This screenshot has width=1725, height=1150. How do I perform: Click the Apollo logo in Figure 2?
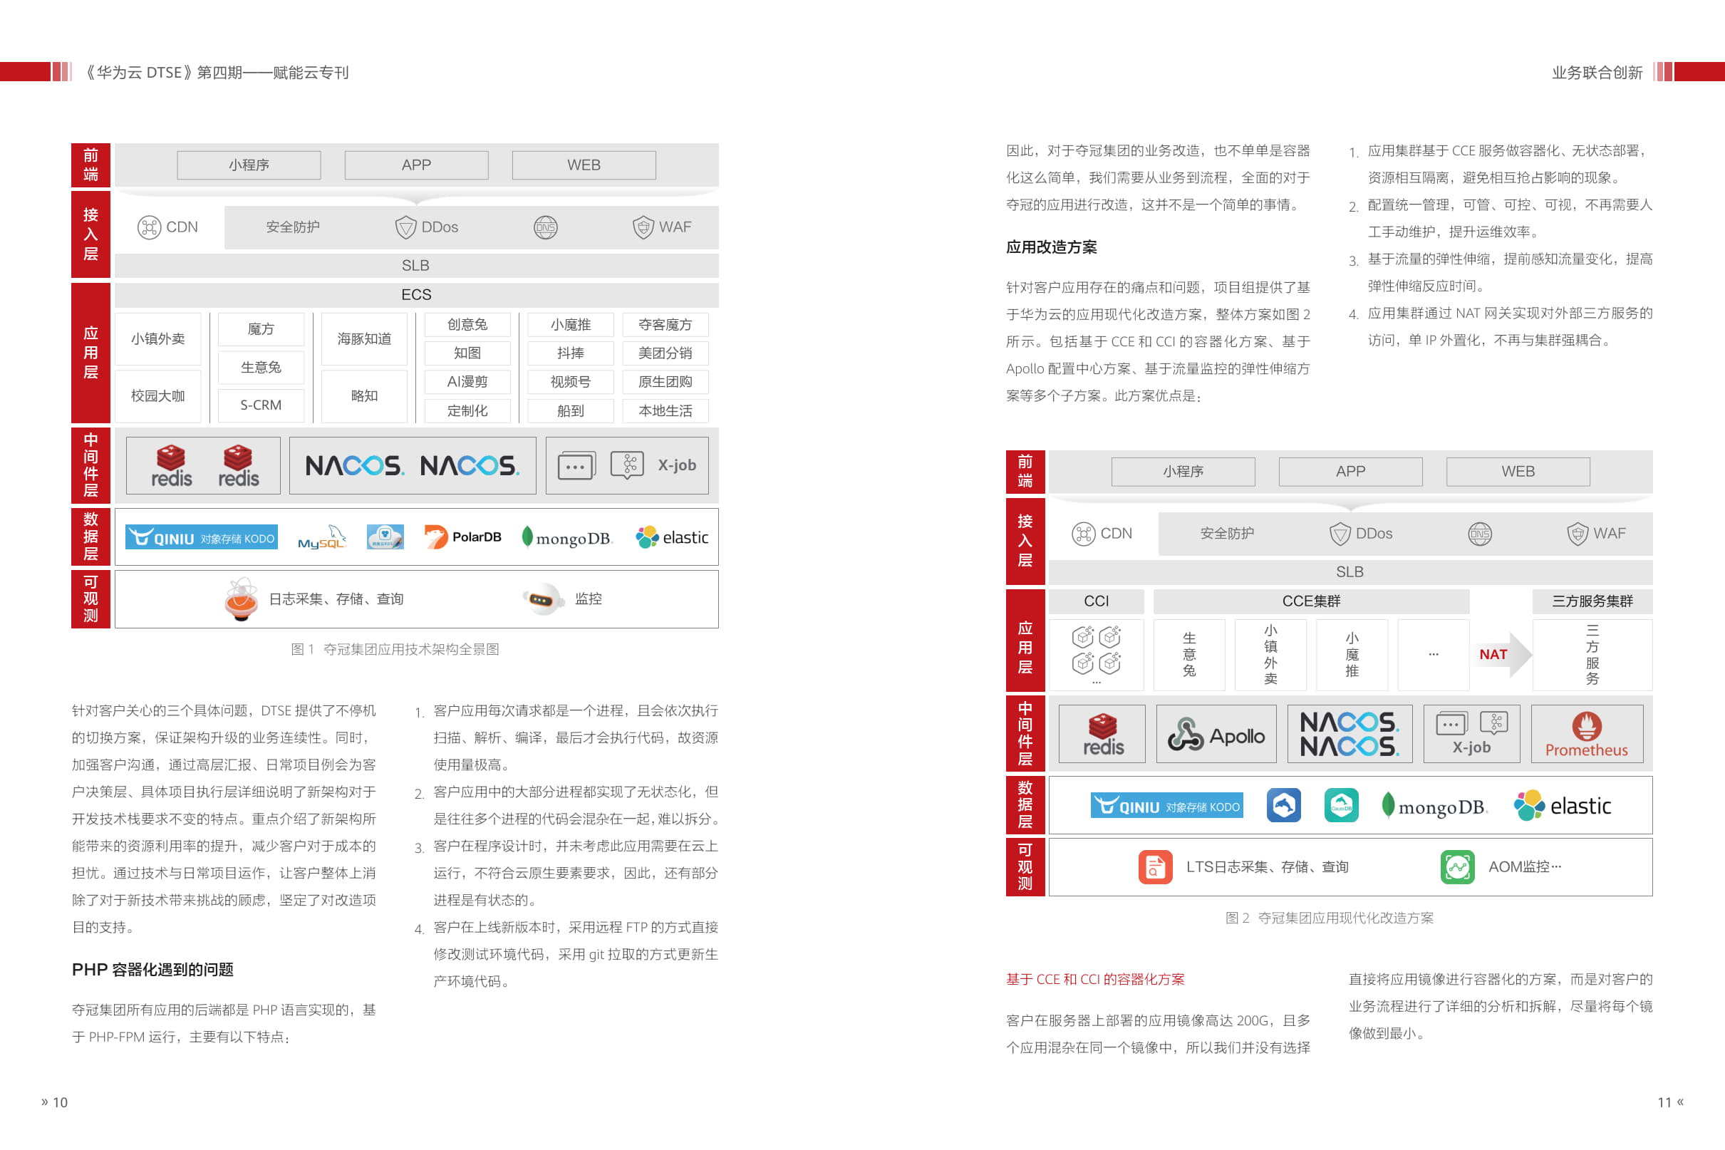tap(1216, 735)
